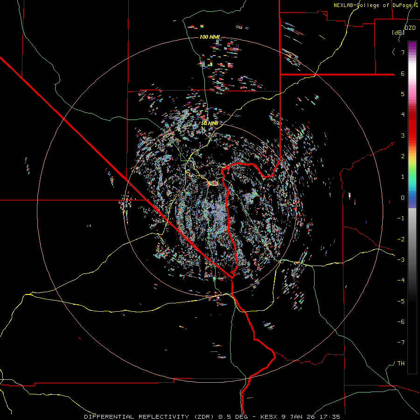This screenshot has width=420, height=420.
Task: Click the "DZD" color scale title
Action: (x=410, y=28)
